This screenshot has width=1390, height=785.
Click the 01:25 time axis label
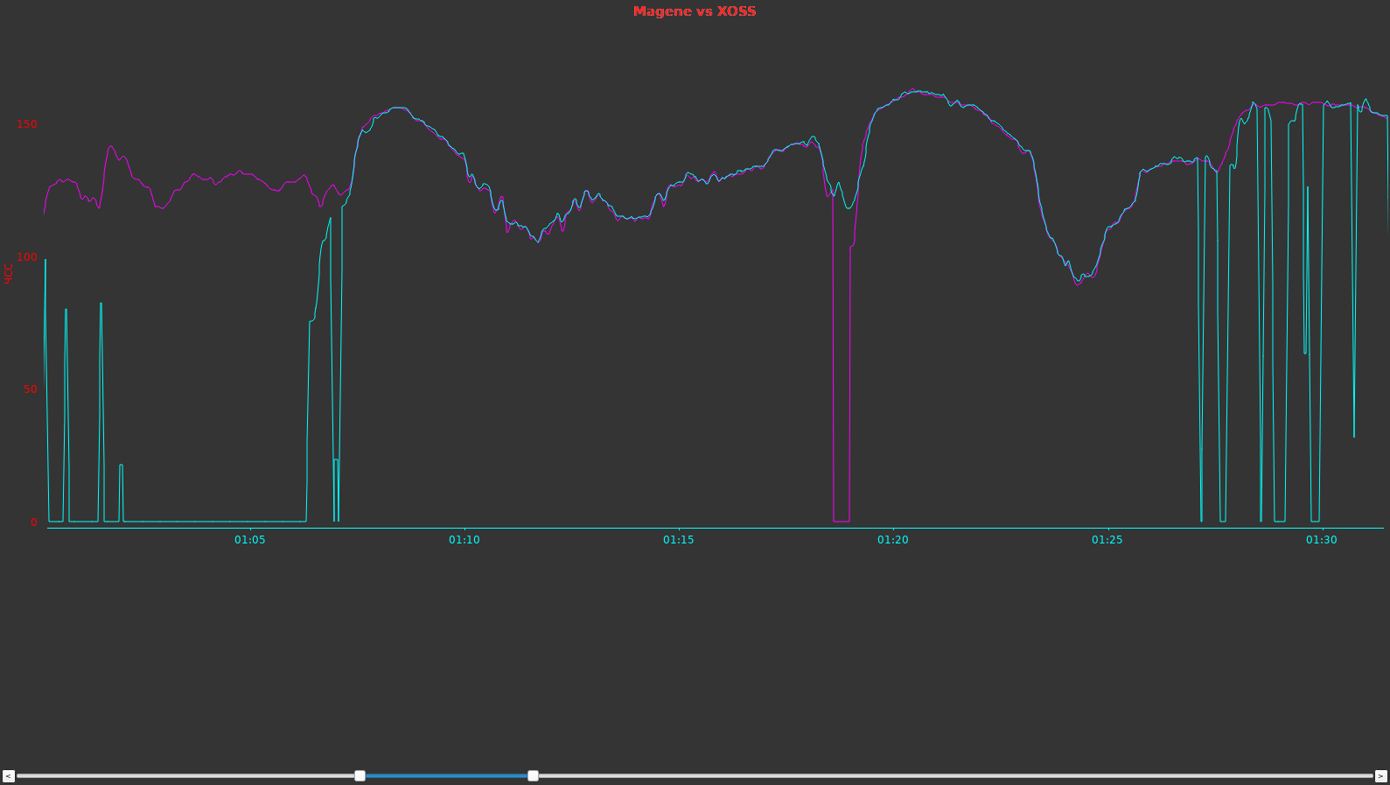(1107, 540)
